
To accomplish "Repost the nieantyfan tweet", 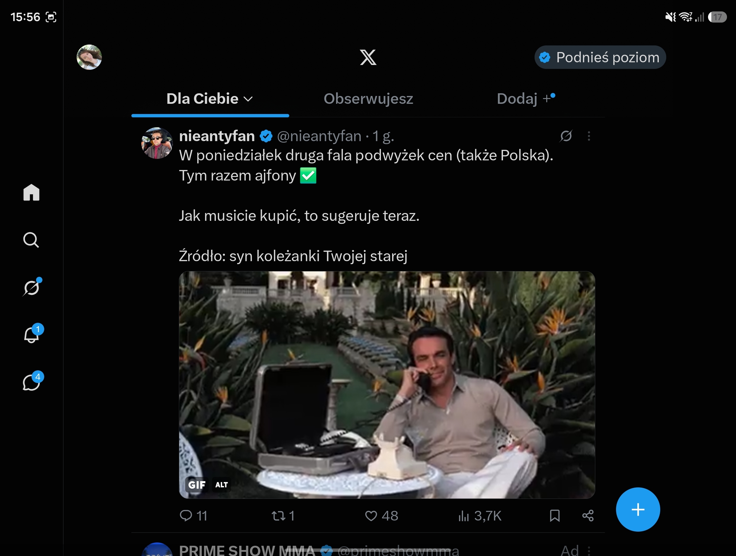I will click(283, 516).
